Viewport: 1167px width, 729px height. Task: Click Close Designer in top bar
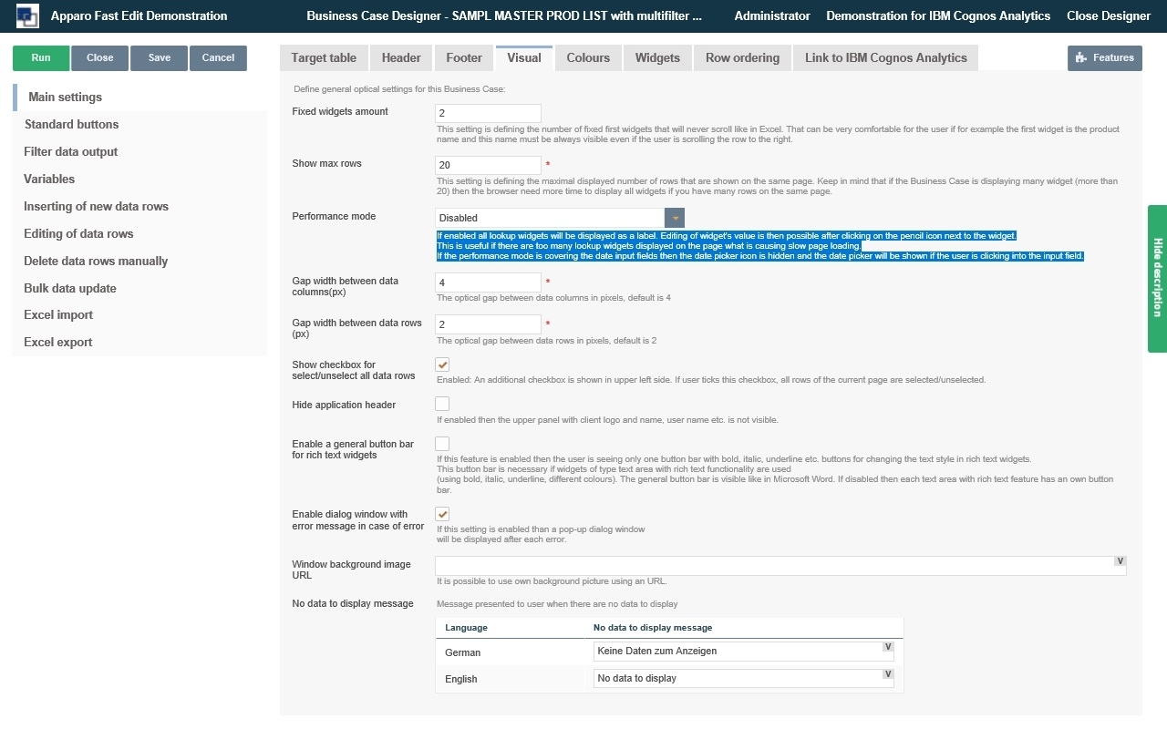(1109, 15)
